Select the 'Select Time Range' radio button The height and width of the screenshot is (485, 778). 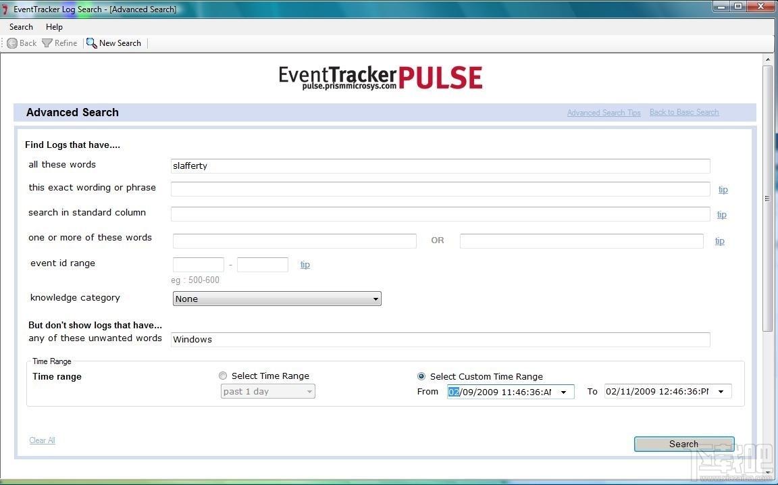223,376
